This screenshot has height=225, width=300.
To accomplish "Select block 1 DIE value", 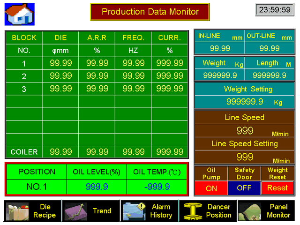I will tap(60, 63).
